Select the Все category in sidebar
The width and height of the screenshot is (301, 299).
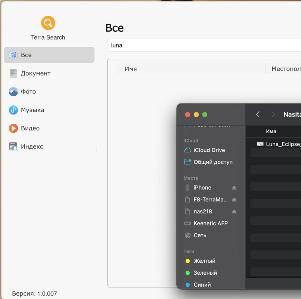click(x=49, y=55)
